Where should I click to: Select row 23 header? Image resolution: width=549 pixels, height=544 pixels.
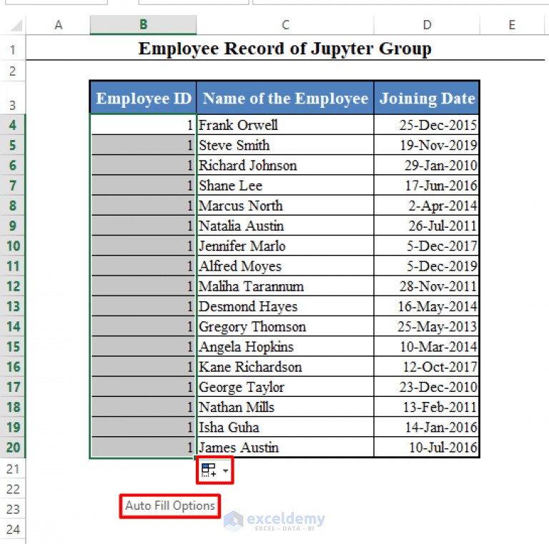point(13,509)
